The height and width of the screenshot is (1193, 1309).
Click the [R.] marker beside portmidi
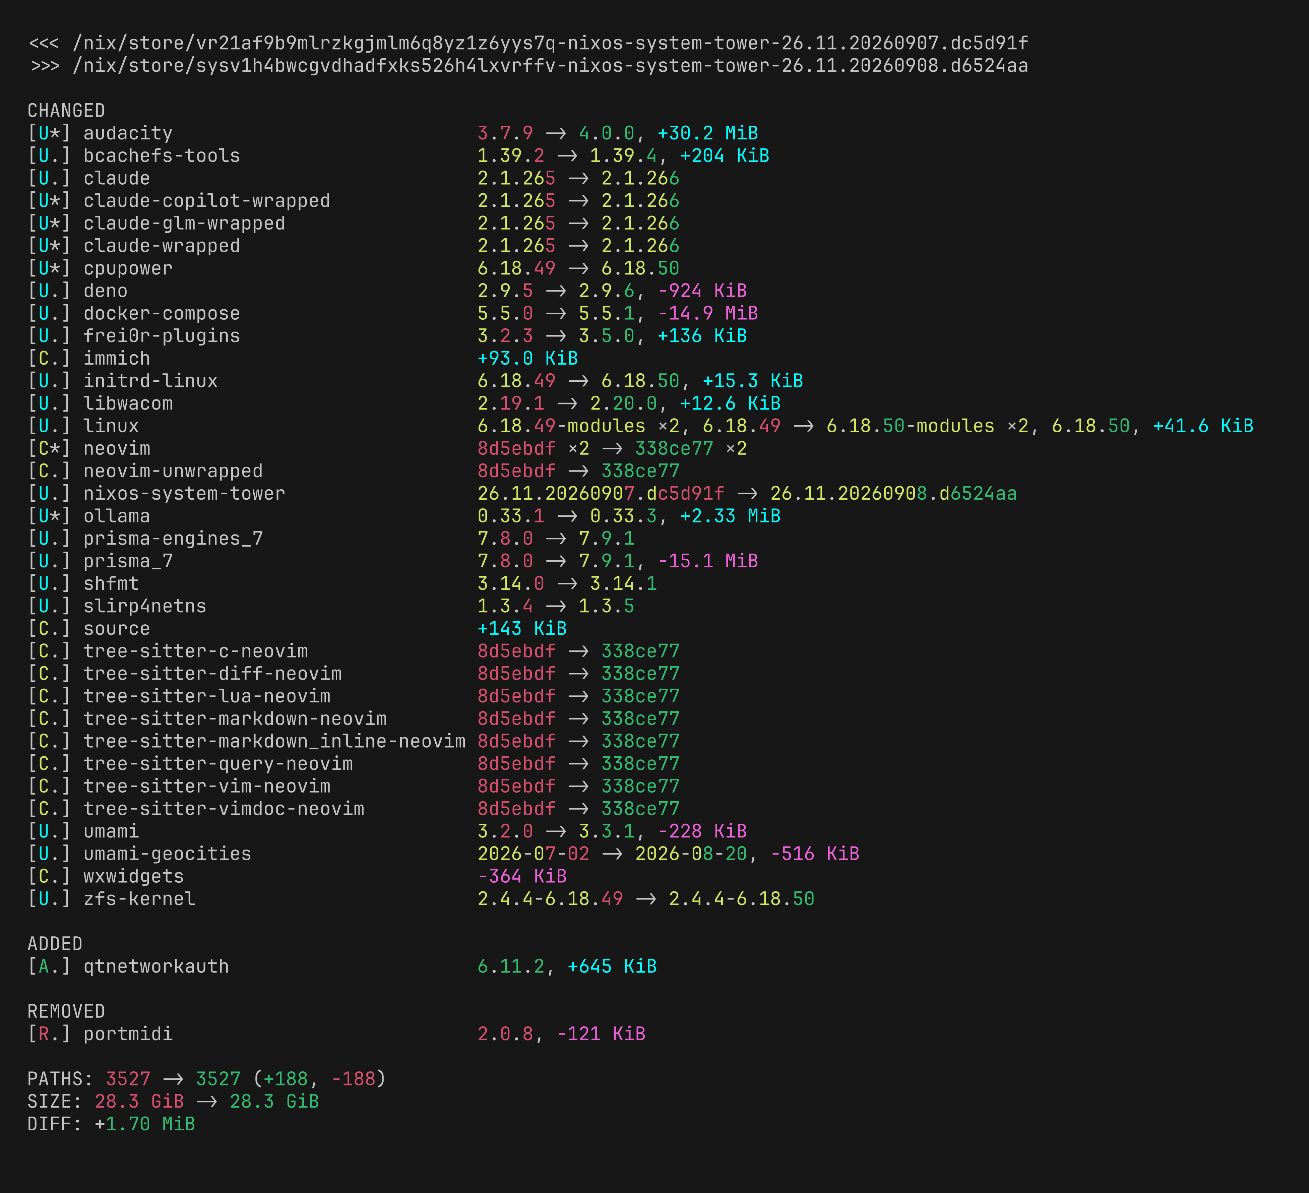click(x=49, y=1034)
